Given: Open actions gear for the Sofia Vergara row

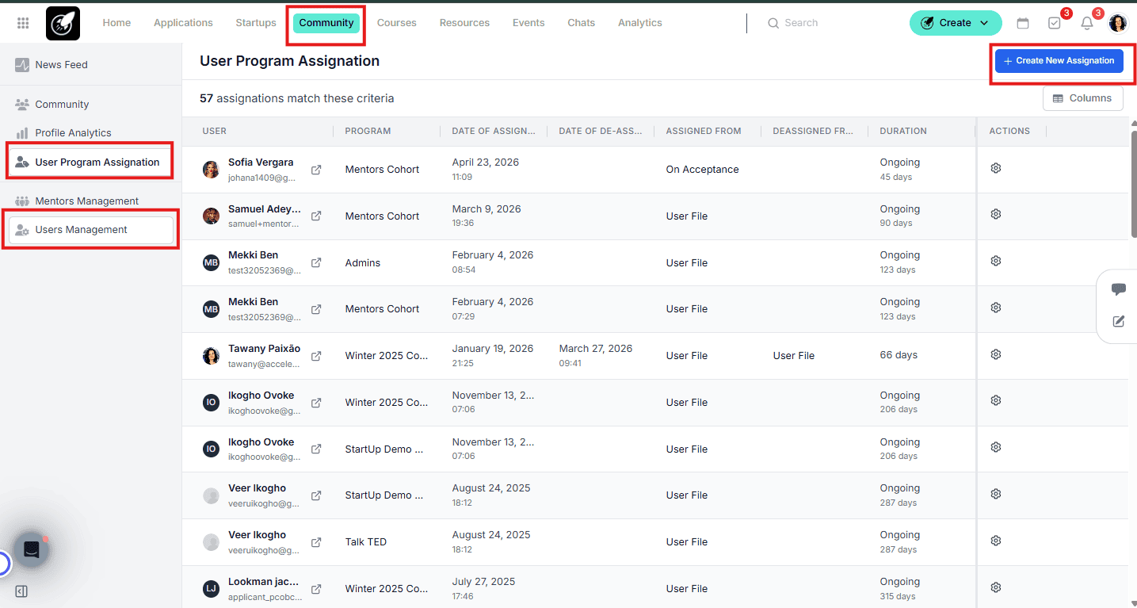Looking at the screenshot, I should (x=996, y=168).
